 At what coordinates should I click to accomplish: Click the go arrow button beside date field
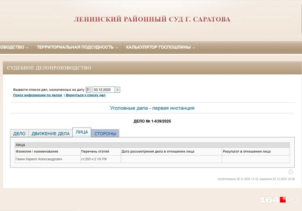coord(117,89)
